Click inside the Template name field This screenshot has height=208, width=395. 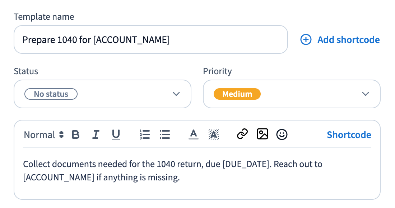(151, 39)
